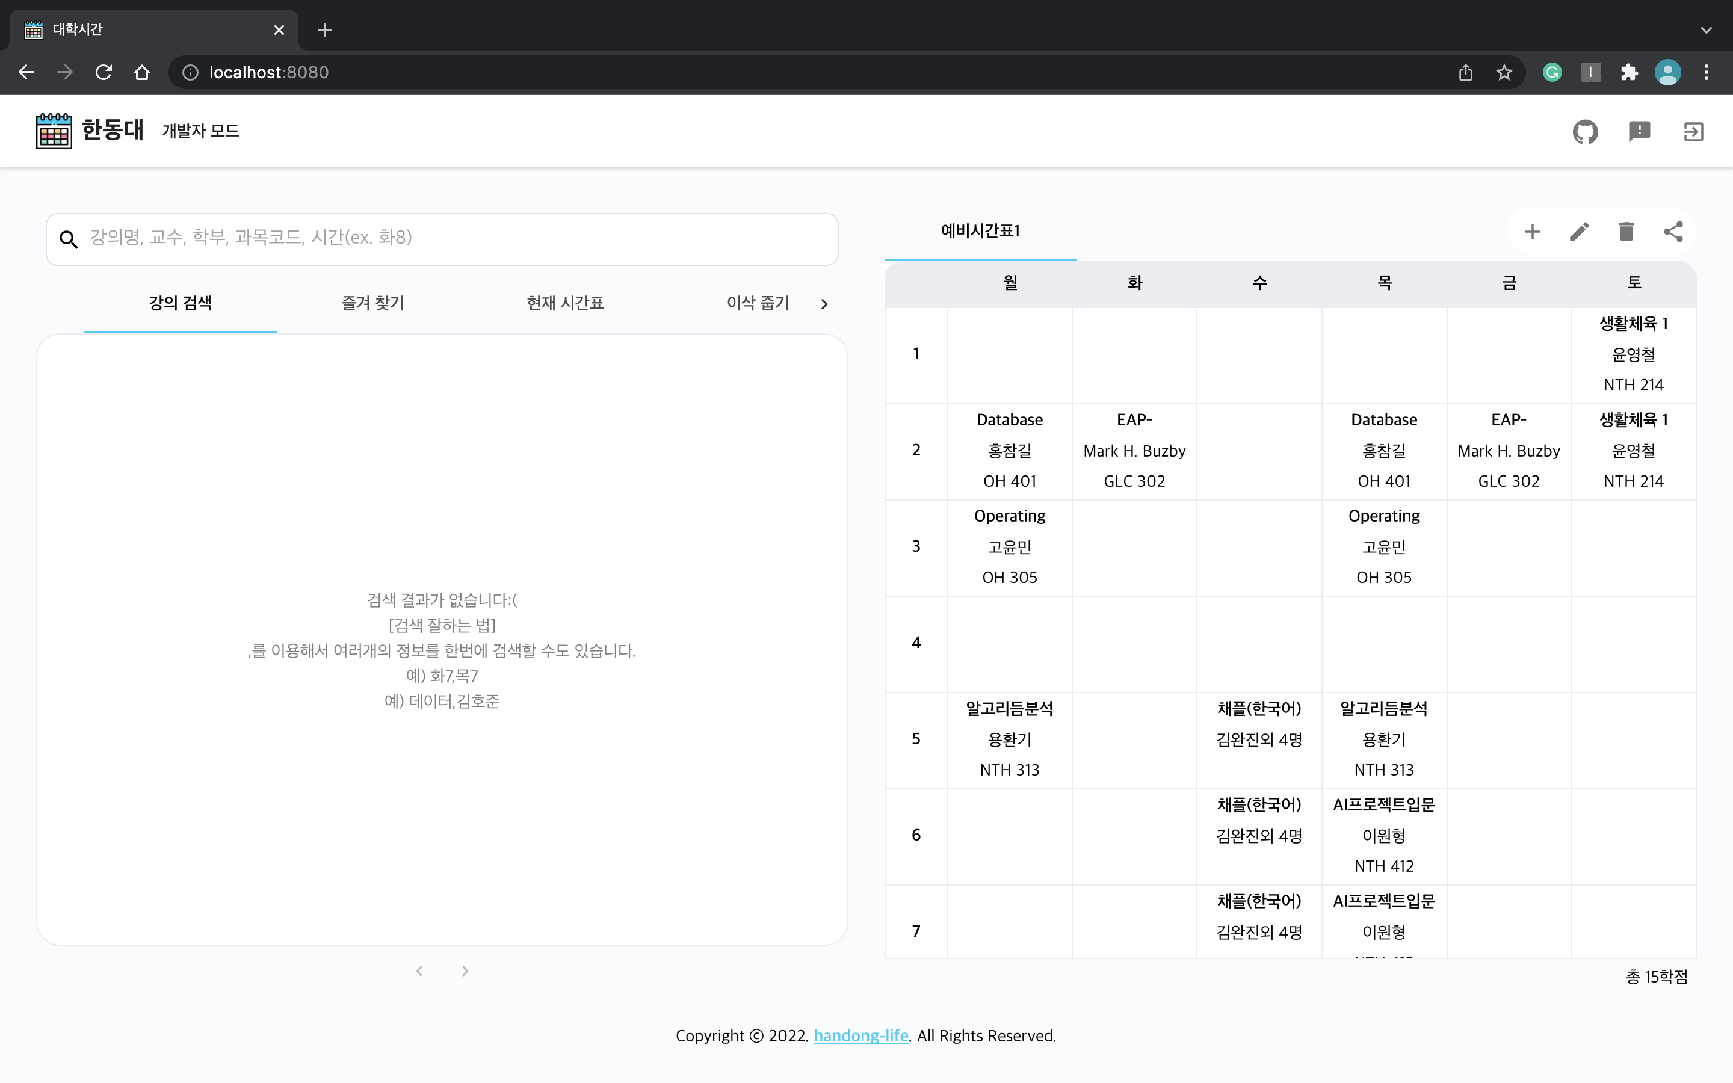Go to previous page with left pagination arrow

pyautogui.click(x=419, y=970)
